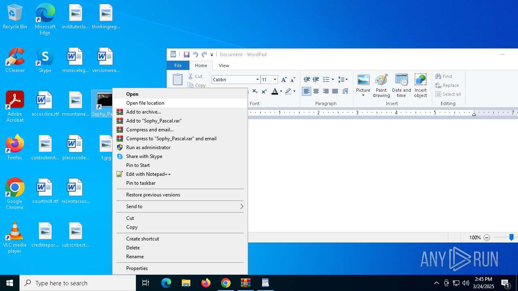518x291 pixels.
Task: Select accessline.rtf desktop file
Action: click(x=45, y=104)
